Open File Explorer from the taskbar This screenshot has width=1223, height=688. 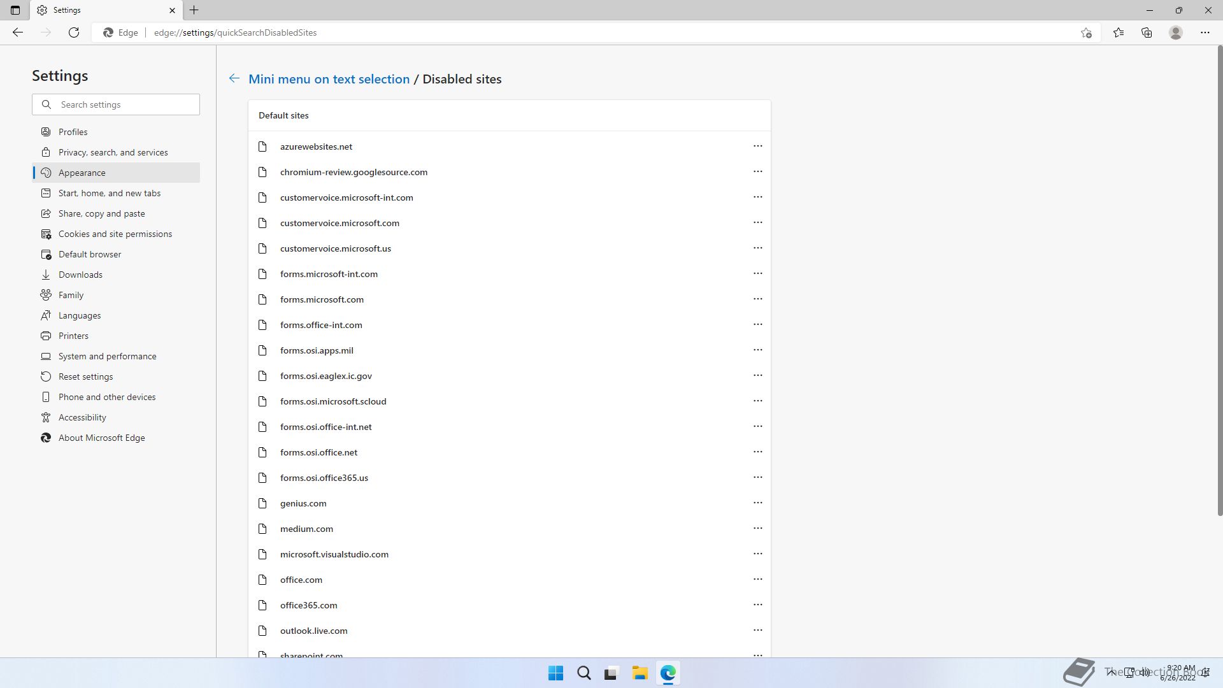(x=640, y=673)
